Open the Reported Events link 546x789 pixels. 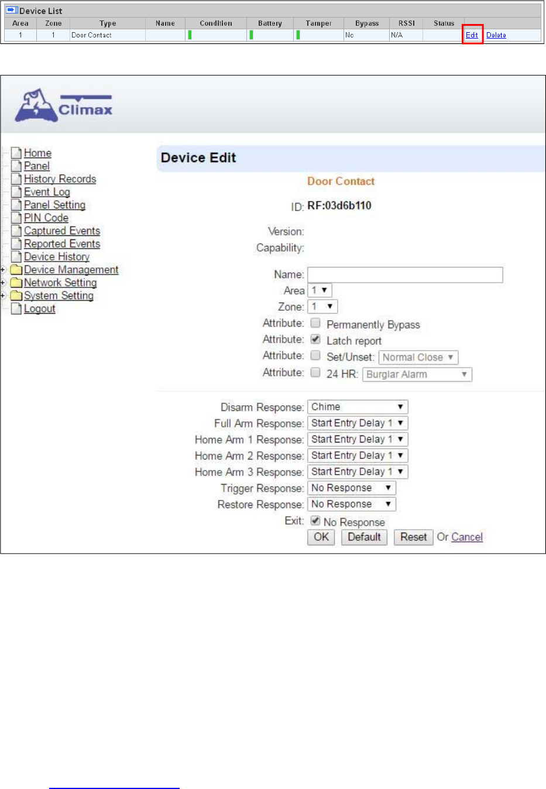point(62,243)
